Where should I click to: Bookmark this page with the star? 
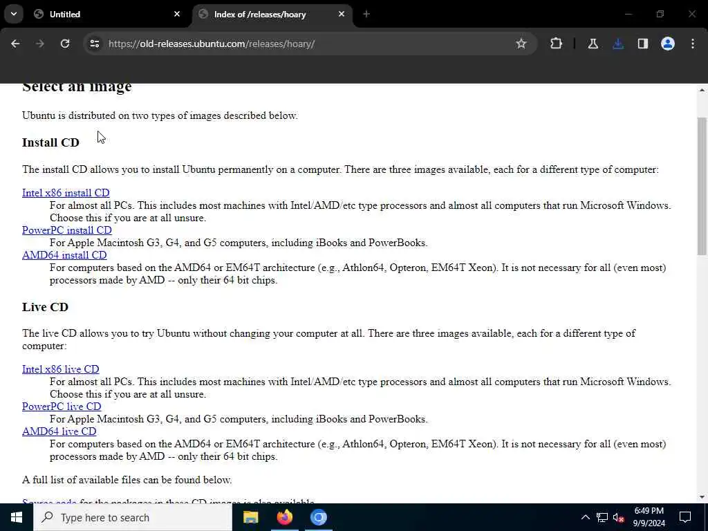click(x=521, y=44)
